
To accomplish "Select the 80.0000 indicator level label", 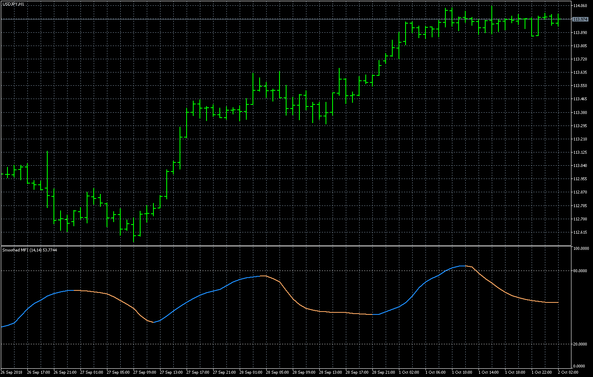I will pyautogui.click(x=581, y=271).
